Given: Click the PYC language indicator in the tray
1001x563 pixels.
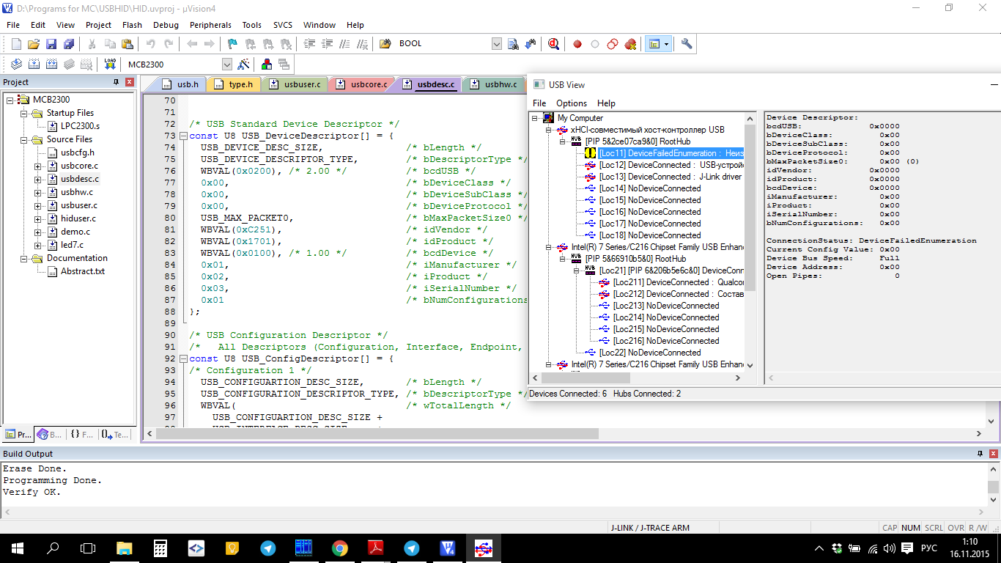Looking at the screenshot, I should [928, 548].
